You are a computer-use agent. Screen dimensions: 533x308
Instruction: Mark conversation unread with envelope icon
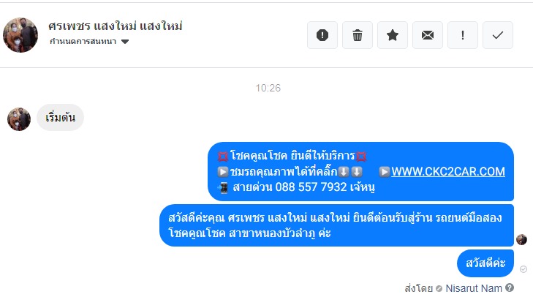[428, 35]
